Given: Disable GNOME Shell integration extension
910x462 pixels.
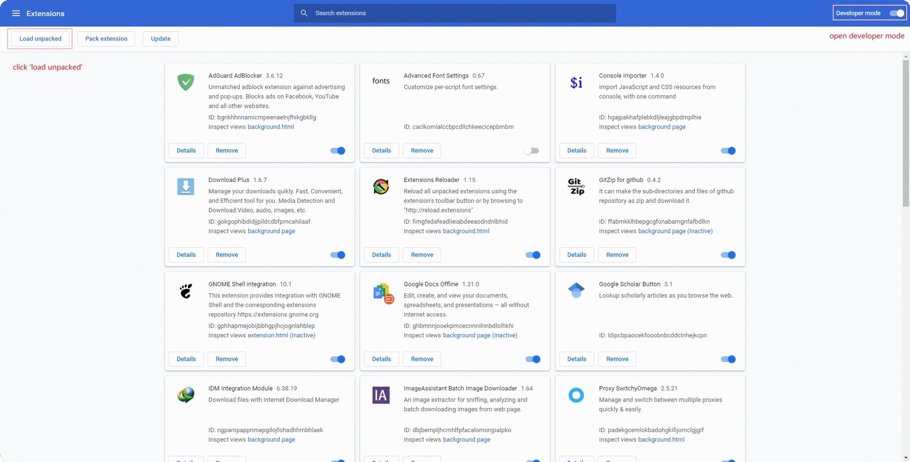Looking at the screenshot, I should [338, 359].
